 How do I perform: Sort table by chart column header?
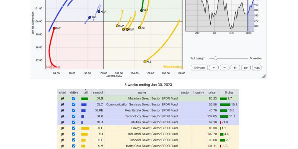tap(63, 92)
